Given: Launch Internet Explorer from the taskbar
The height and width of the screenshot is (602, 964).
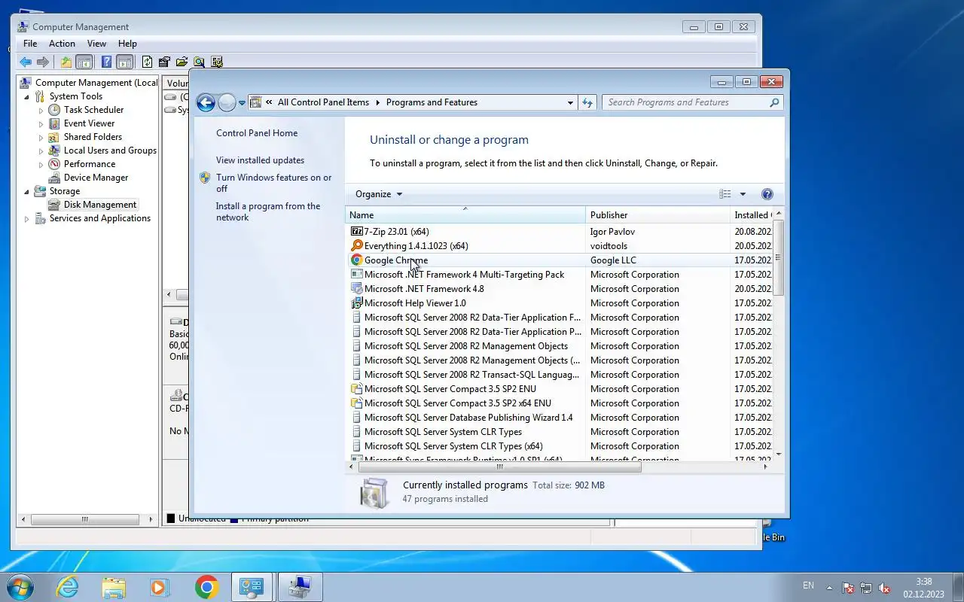Looking at the screenshot, I should point(68,587).
